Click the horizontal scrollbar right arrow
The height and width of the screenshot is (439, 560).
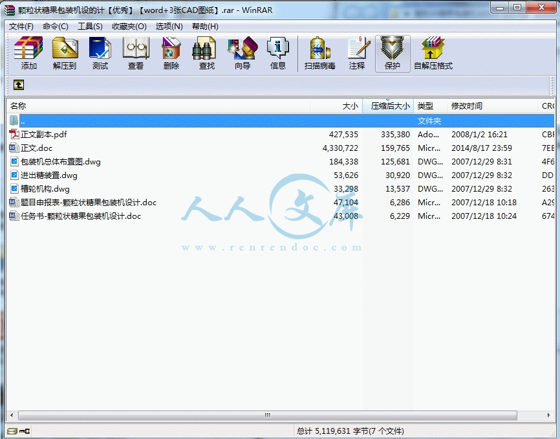pos(548,415)
